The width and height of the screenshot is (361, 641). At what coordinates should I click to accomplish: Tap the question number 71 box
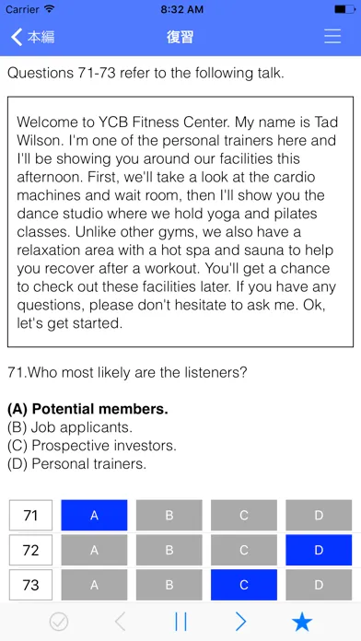coord(30,515)
